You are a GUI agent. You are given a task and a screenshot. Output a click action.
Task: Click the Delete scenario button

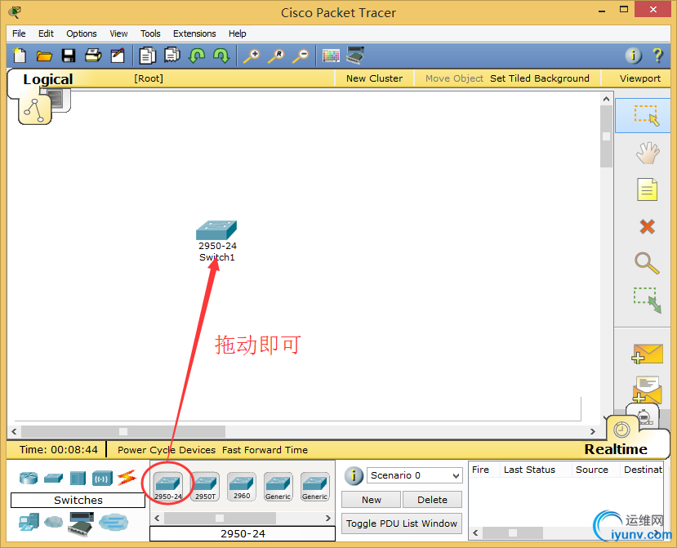(432, 500)
